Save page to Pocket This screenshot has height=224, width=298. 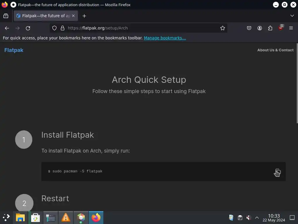[x=249, y=28]
